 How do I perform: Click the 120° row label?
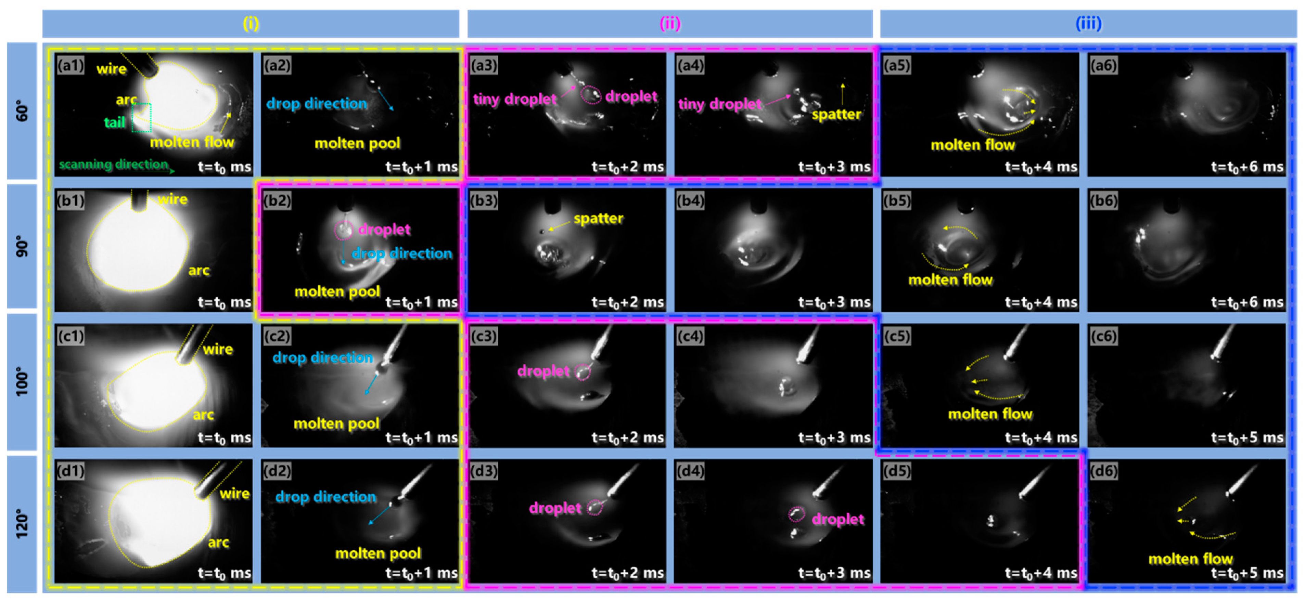tap(22, 524)
